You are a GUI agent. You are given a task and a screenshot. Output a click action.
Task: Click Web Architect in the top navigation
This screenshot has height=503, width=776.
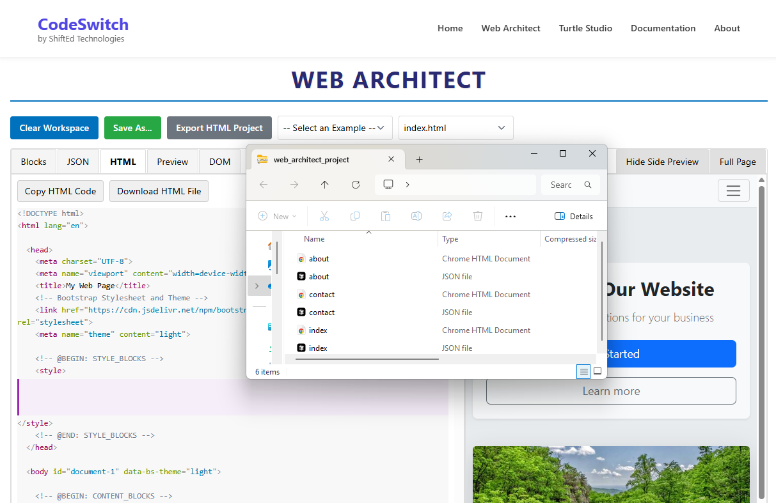click(511, 28)
